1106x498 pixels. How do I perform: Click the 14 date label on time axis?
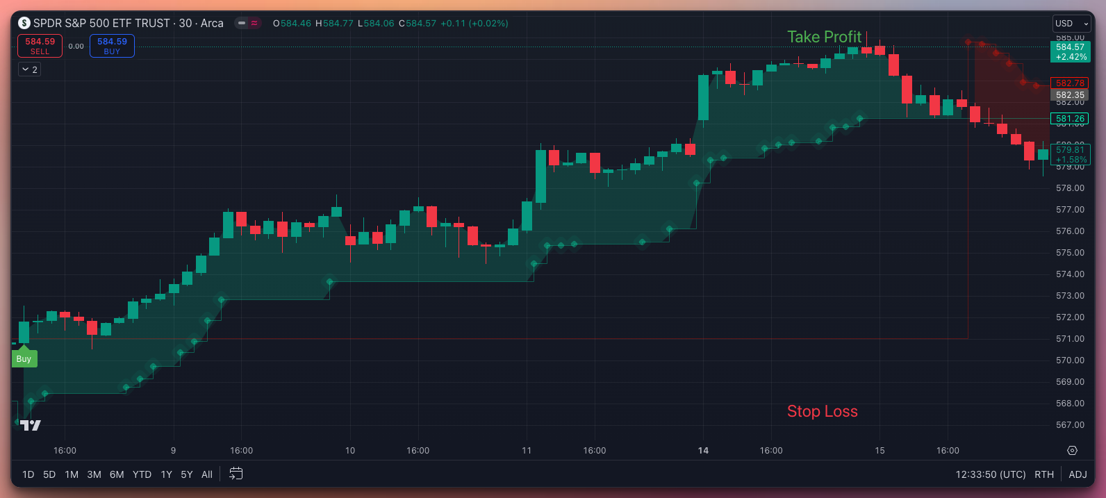[x=703, y=451]
